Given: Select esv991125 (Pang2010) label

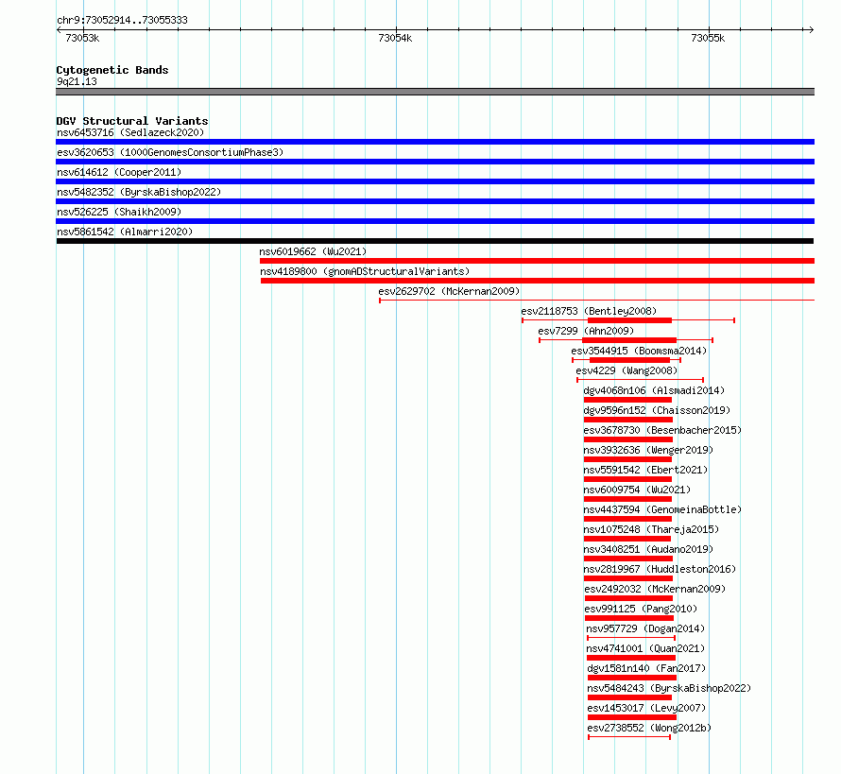Looking at the screenshot, I should pos(641,609).
